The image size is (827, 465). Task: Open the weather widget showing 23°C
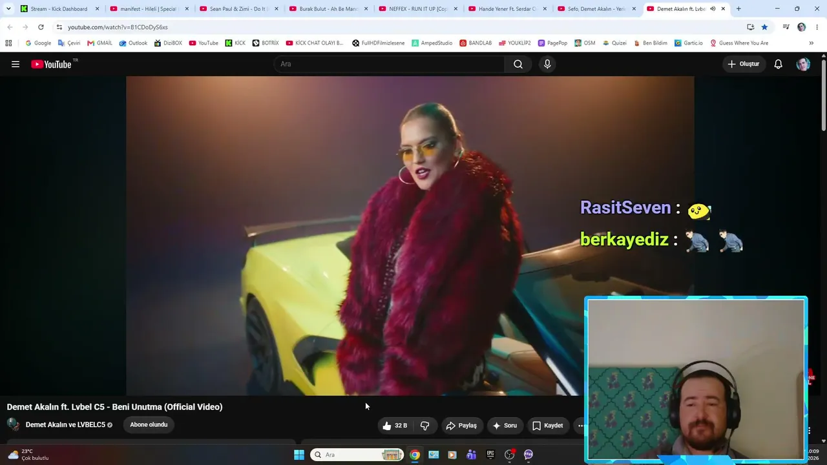[28, 455]
